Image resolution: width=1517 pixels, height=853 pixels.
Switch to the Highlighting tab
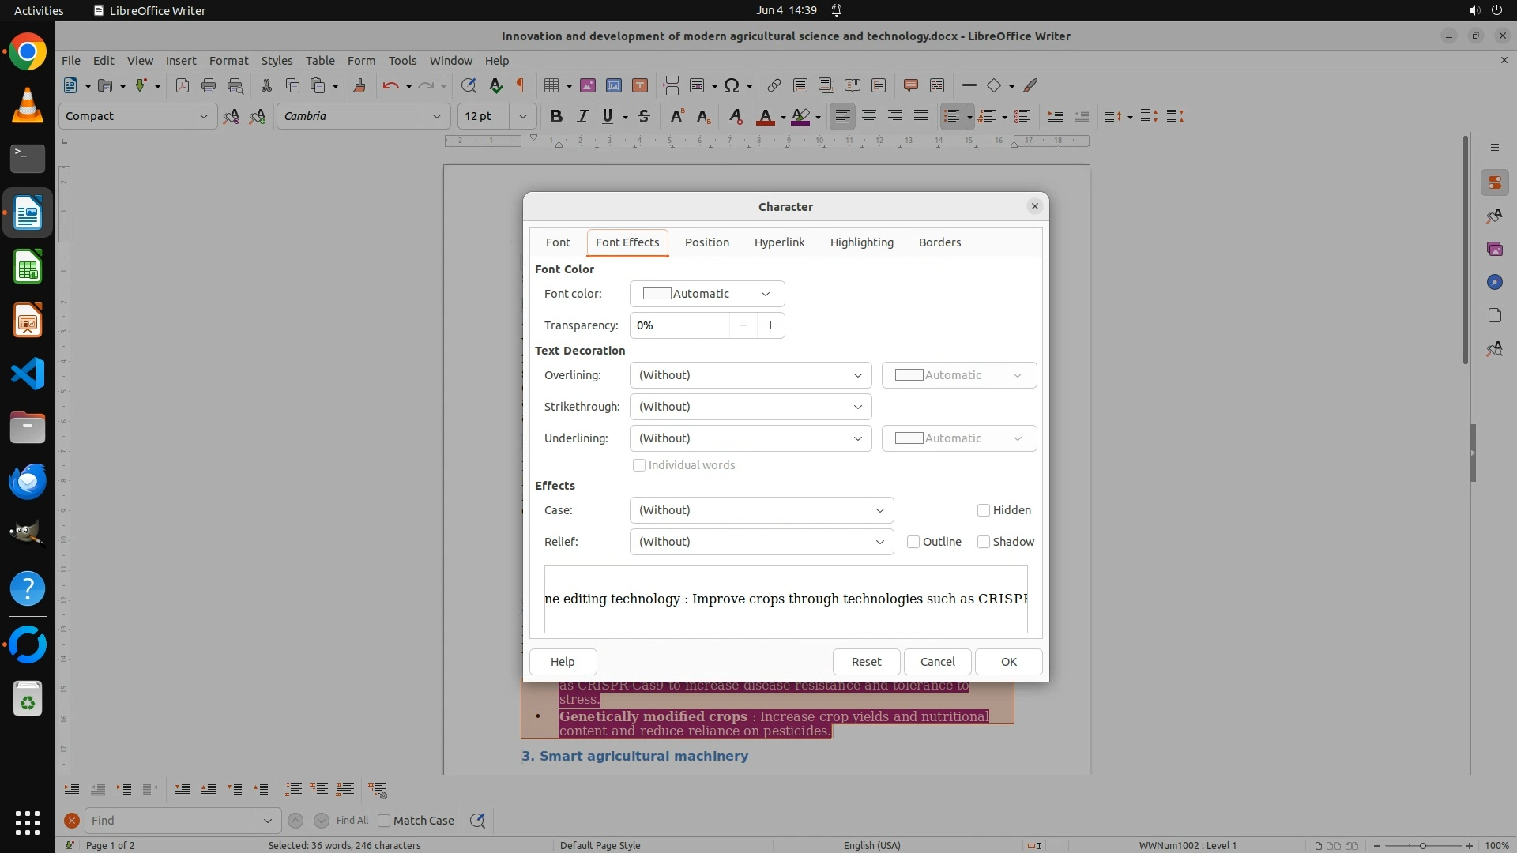tap(861, 242)
